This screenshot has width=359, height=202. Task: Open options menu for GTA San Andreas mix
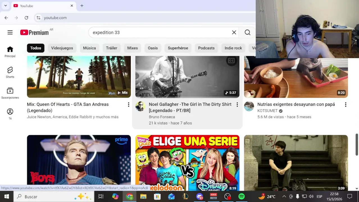pyautogui.click(x=128, y=105)
